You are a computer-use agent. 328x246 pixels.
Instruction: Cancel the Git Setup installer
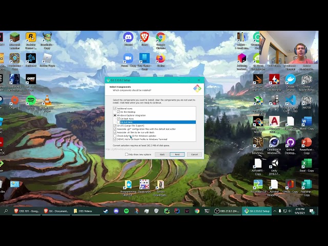click(194, 154)
